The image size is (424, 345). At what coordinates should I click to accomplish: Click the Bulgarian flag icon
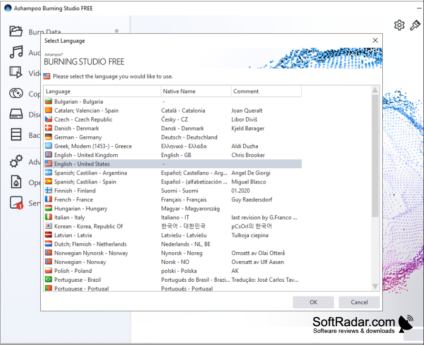[x=48, y=101]
